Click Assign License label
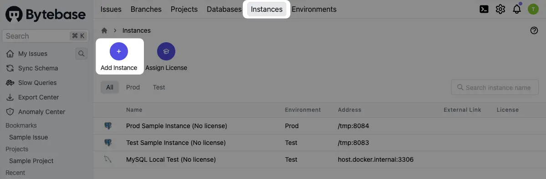 click(166, 68)
